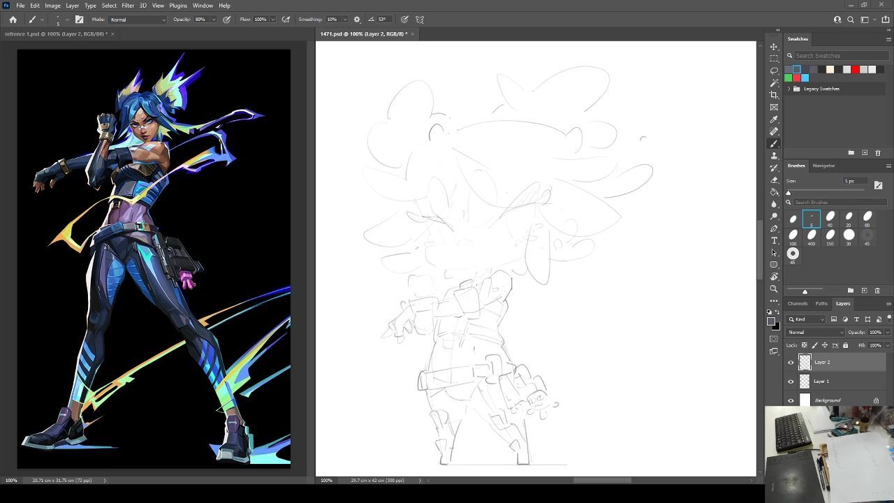The image size is (894, 503).
Task: Open the Opacity dropdown in options bar
Action: [212, 20]
